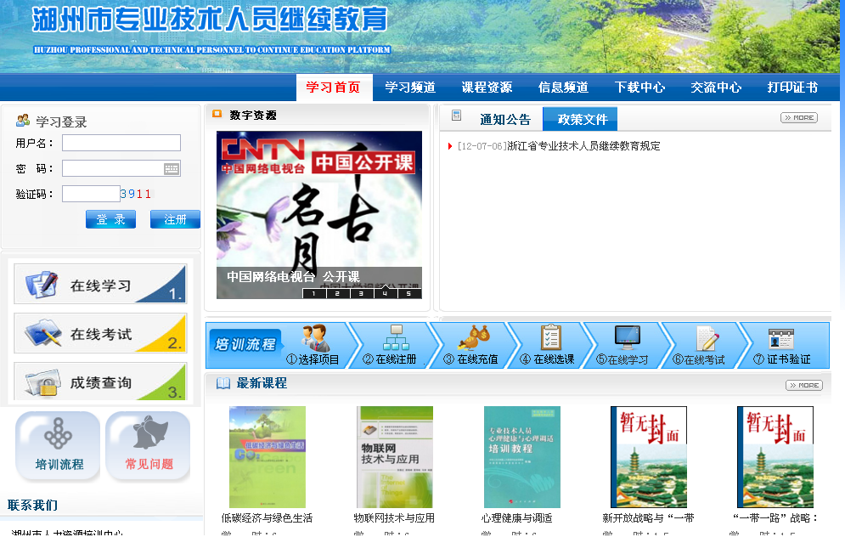Open the 物联网技术与应用 course cover

point(394,457)
